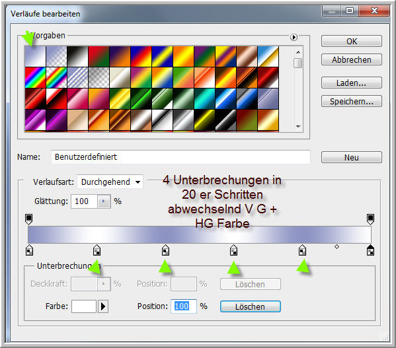Click the Laden... button

pos(352,83)
